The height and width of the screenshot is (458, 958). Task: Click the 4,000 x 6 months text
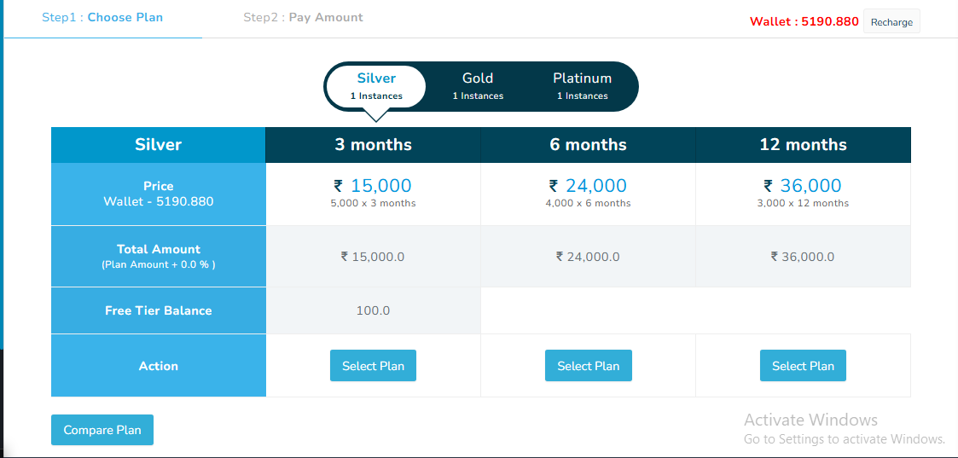click(x=588, y=203)
